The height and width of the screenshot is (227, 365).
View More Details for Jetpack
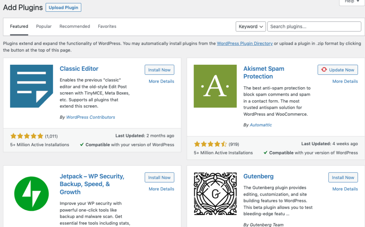point(161,189)
